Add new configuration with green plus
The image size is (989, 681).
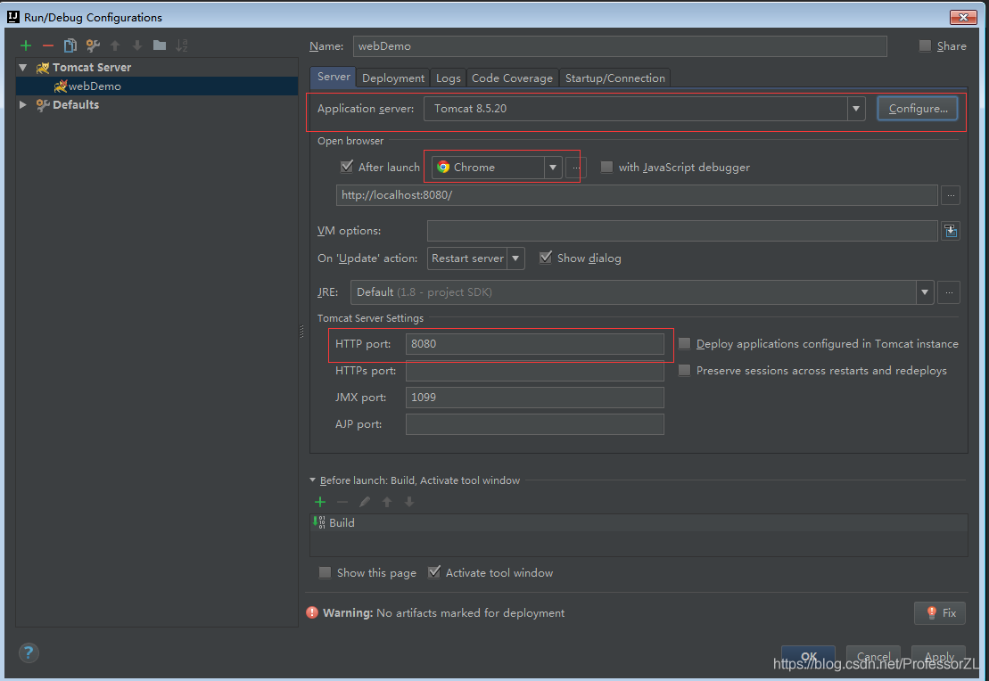[x=26, y=45]
